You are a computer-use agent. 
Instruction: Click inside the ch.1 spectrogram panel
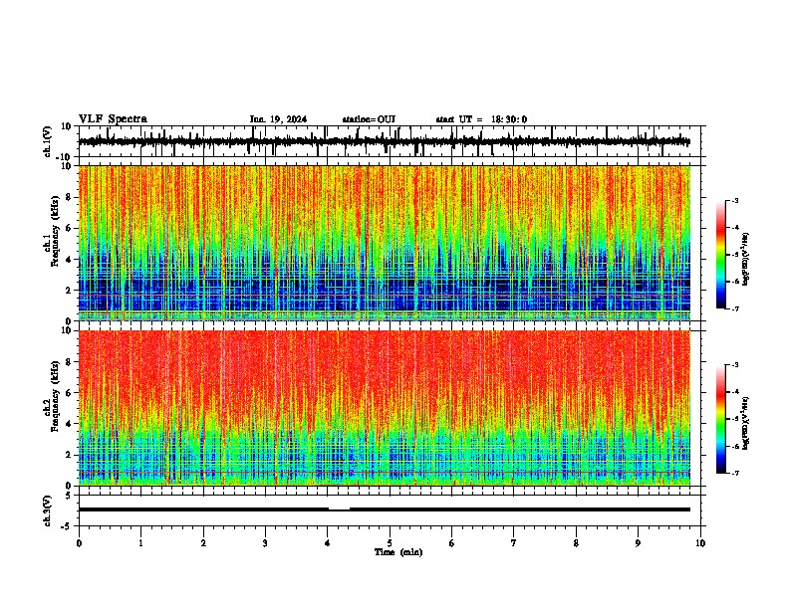pos(390,243)
